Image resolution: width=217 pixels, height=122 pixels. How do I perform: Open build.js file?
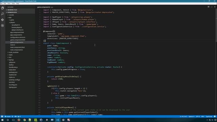click(x=11, y=65)
